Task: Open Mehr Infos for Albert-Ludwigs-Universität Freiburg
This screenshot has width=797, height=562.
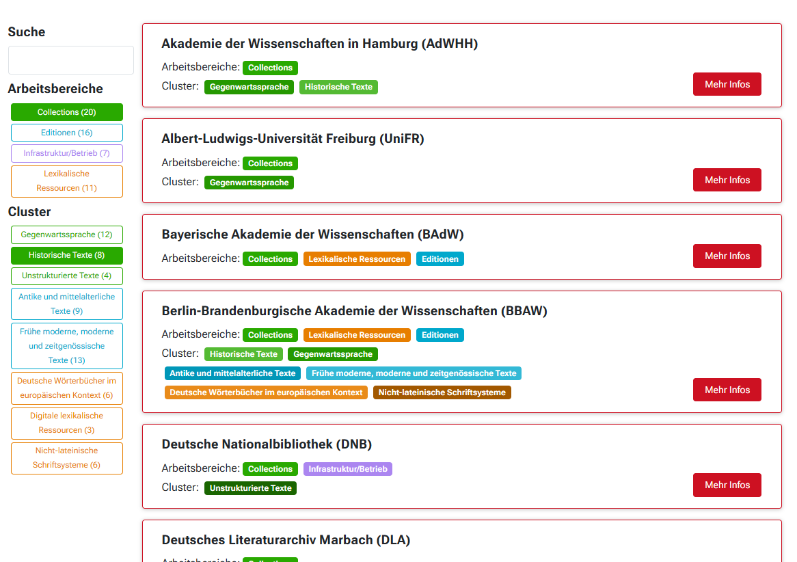Action: (727, 180)
